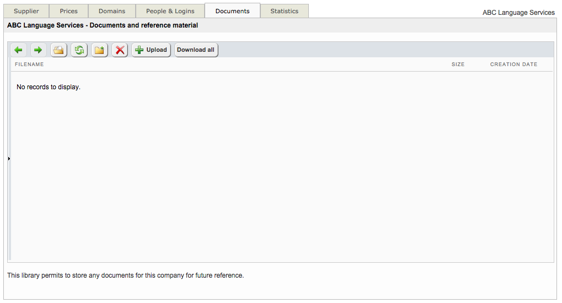Expand the side panel with the black arrow
The width and height of the screenshot is (562, 303).
coord(9,159)
